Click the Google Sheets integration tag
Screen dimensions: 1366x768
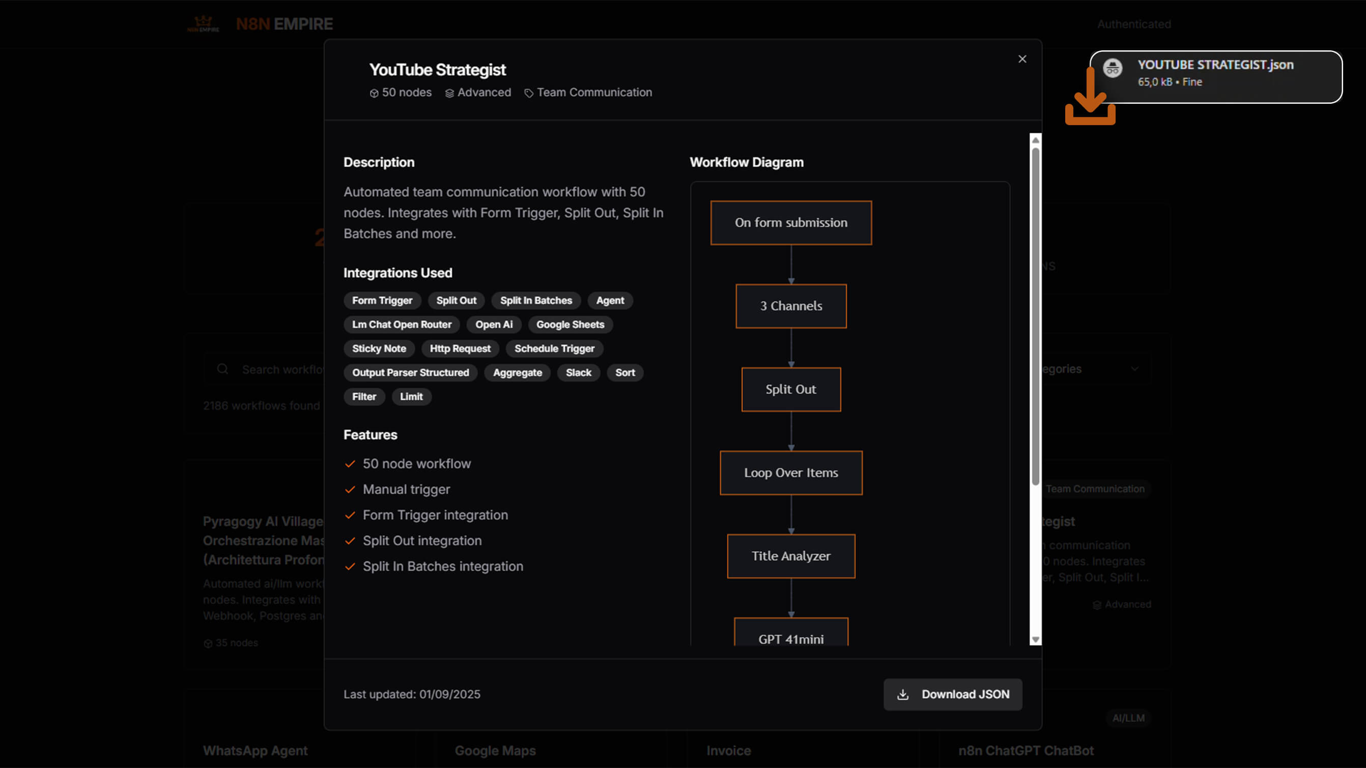570,324
